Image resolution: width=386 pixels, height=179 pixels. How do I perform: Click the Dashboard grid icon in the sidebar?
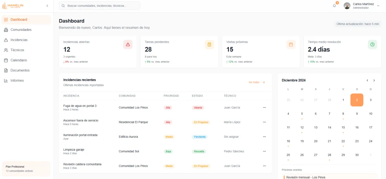6,20
